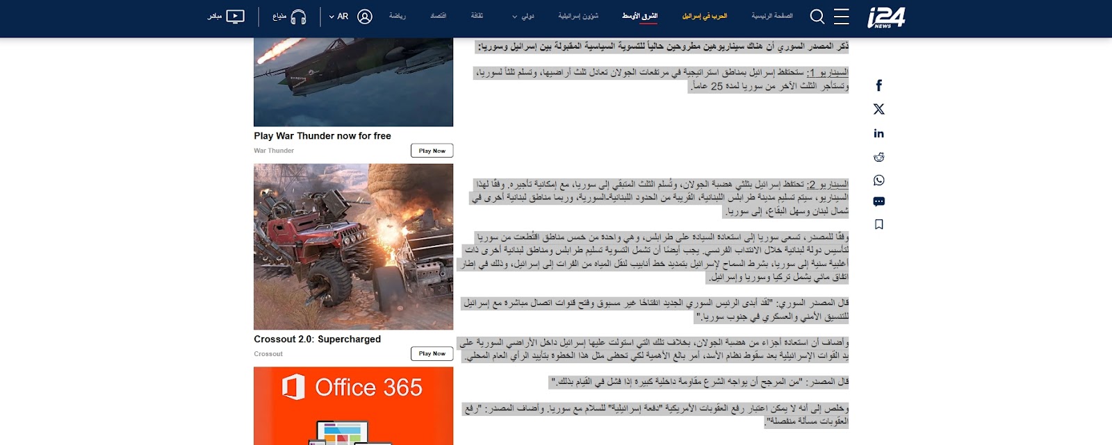Expand the AR language dropdown

coord(338,17)
